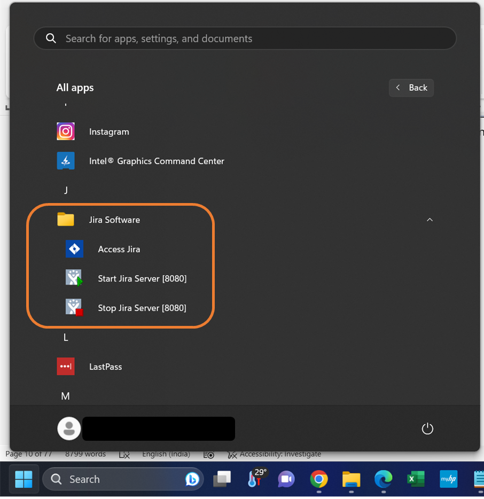Click the 'LastPass' app label

pos(106,367)
